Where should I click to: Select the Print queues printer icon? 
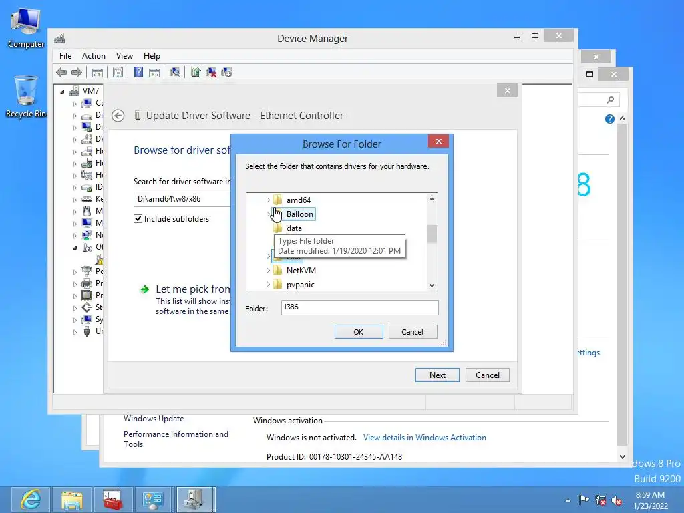pos(87,283)
